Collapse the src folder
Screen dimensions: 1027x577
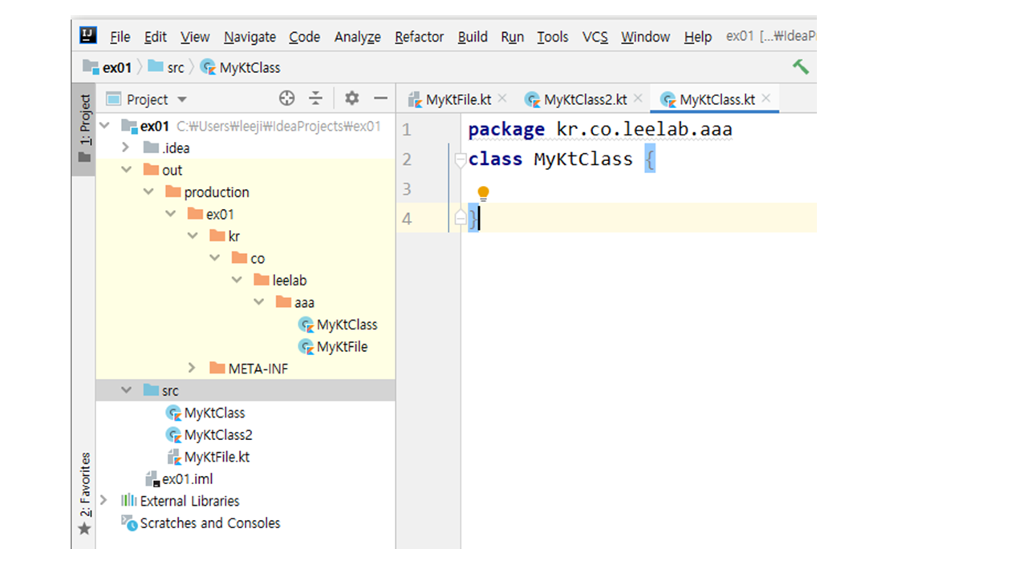pyautogui.click(x=126, y=390)
